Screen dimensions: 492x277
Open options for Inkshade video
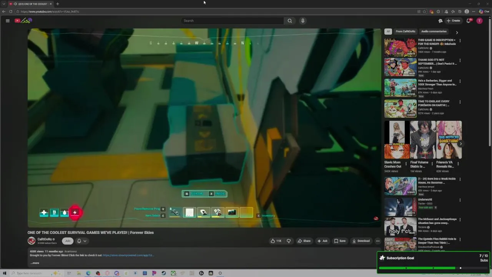tap(460, 40)
